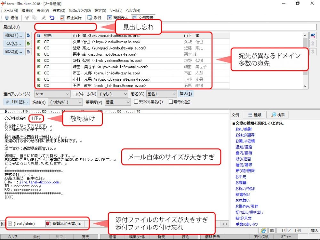Click the scissors cut icon in toolbar
Viewport: 320px width, 240px height.
tap(27, 18)
